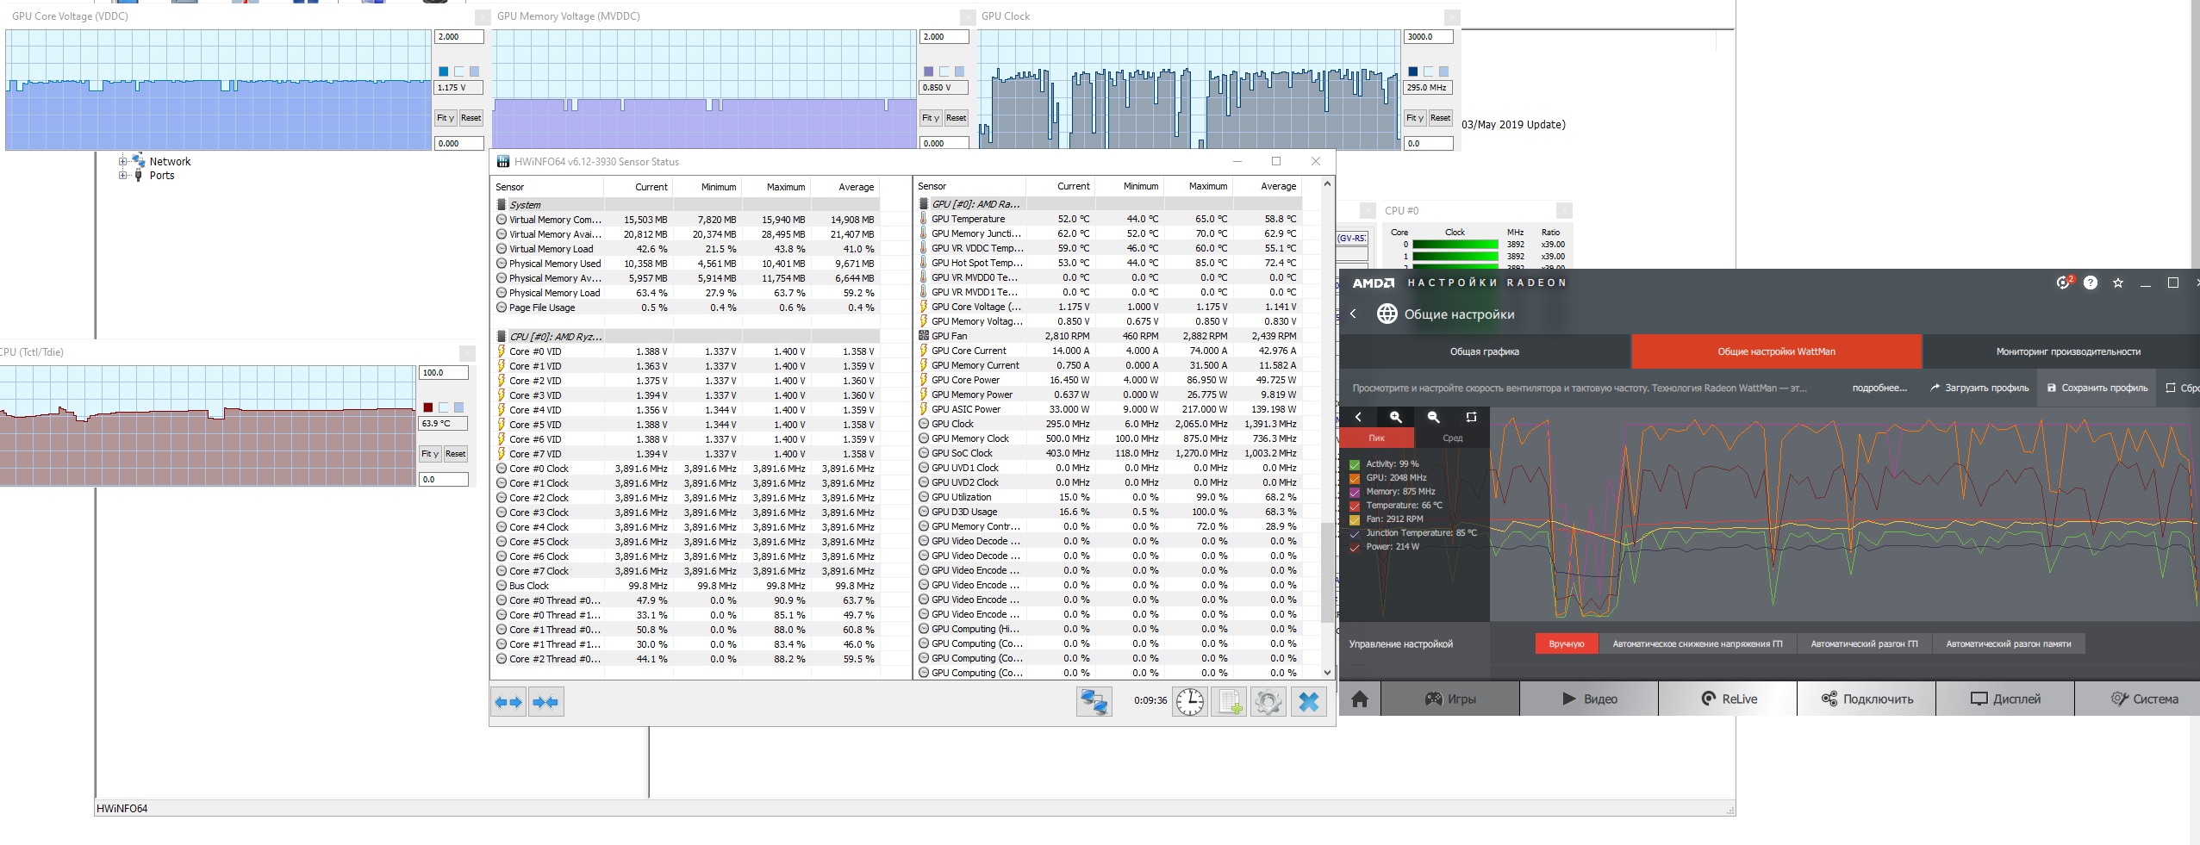The width and height of the screenshot is (2200, 845).
Task: Expand the Ports tree node
Action: point(122,175)
